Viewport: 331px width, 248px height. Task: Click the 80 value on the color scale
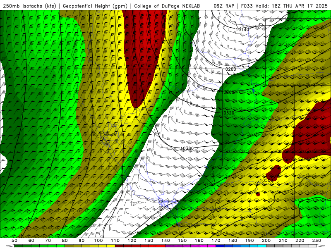(x=65, y=241)
